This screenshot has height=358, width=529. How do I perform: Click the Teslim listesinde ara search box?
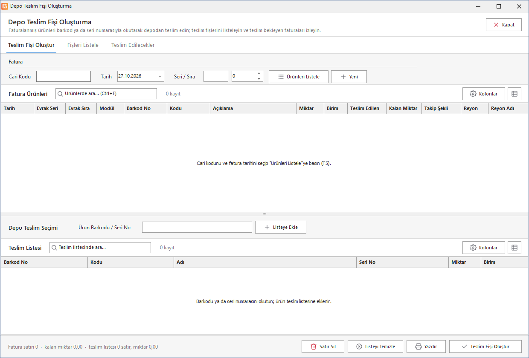click(x=100, y=248)
